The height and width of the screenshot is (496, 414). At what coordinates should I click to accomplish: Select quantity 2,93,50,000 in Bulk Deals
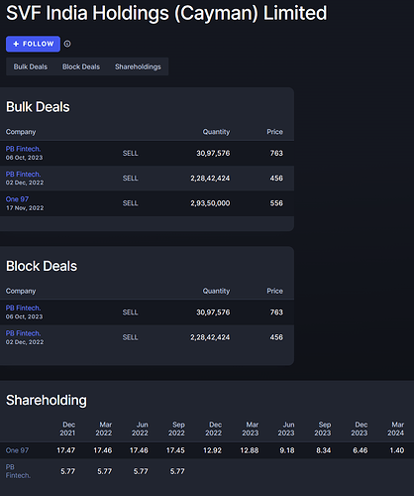(x=210, y=203)
